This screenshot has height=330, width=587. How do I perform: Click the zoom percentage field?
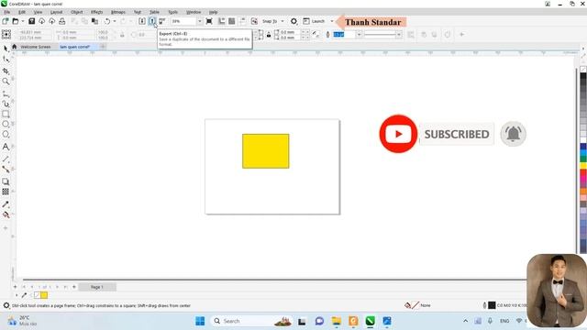coord(183,21)
